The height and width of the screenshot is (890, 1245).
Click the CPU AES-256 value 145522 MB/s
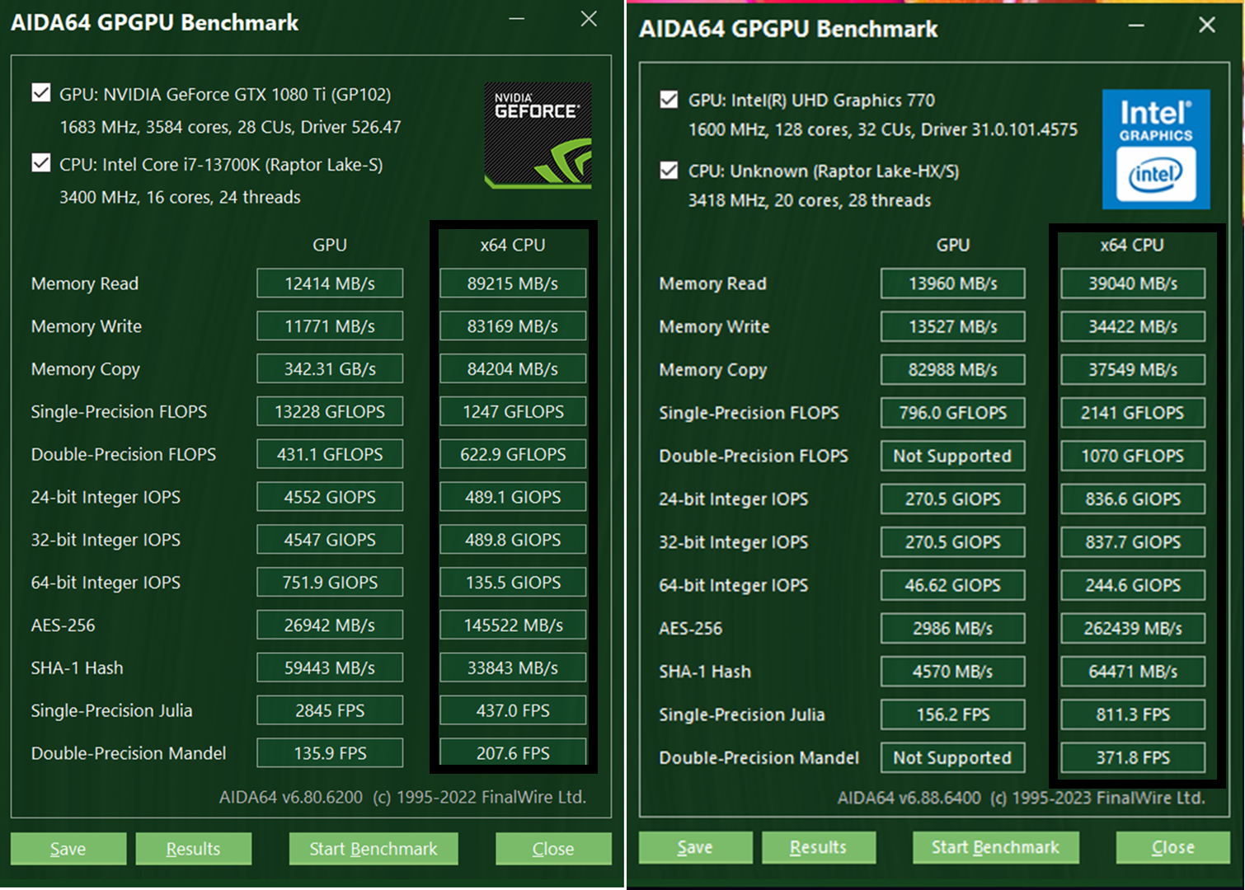[x=513, y=625]
